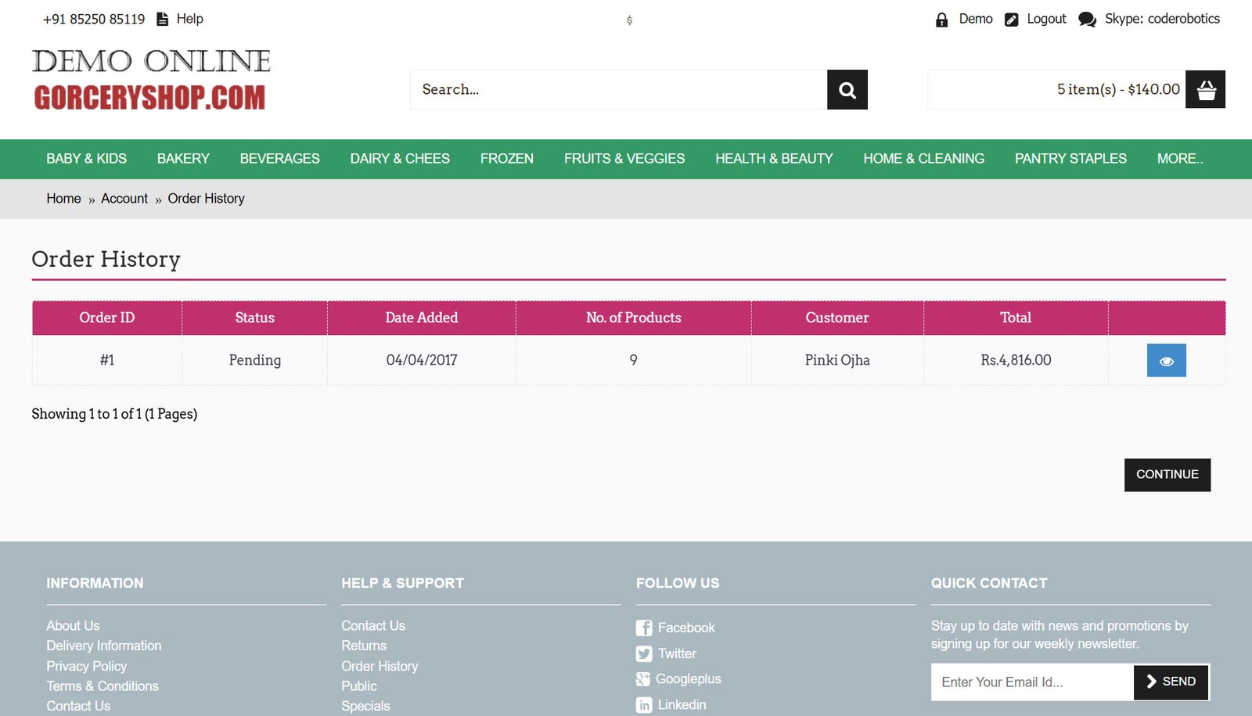Click date 04/04/2017 cell

pos(422,361)
